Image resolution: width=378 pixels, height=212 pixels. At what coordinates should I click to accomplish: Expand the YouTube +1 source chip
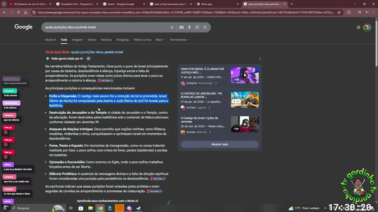(x=154, y=191)
